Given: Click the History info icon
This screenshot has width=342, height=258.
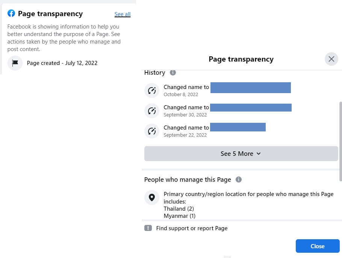Looking at the screenshot, I should pos(173,72).
